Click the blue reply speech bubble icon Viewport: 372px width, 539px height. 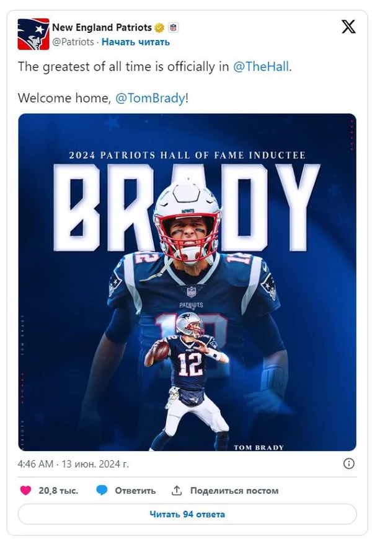[x=102, y=490]
